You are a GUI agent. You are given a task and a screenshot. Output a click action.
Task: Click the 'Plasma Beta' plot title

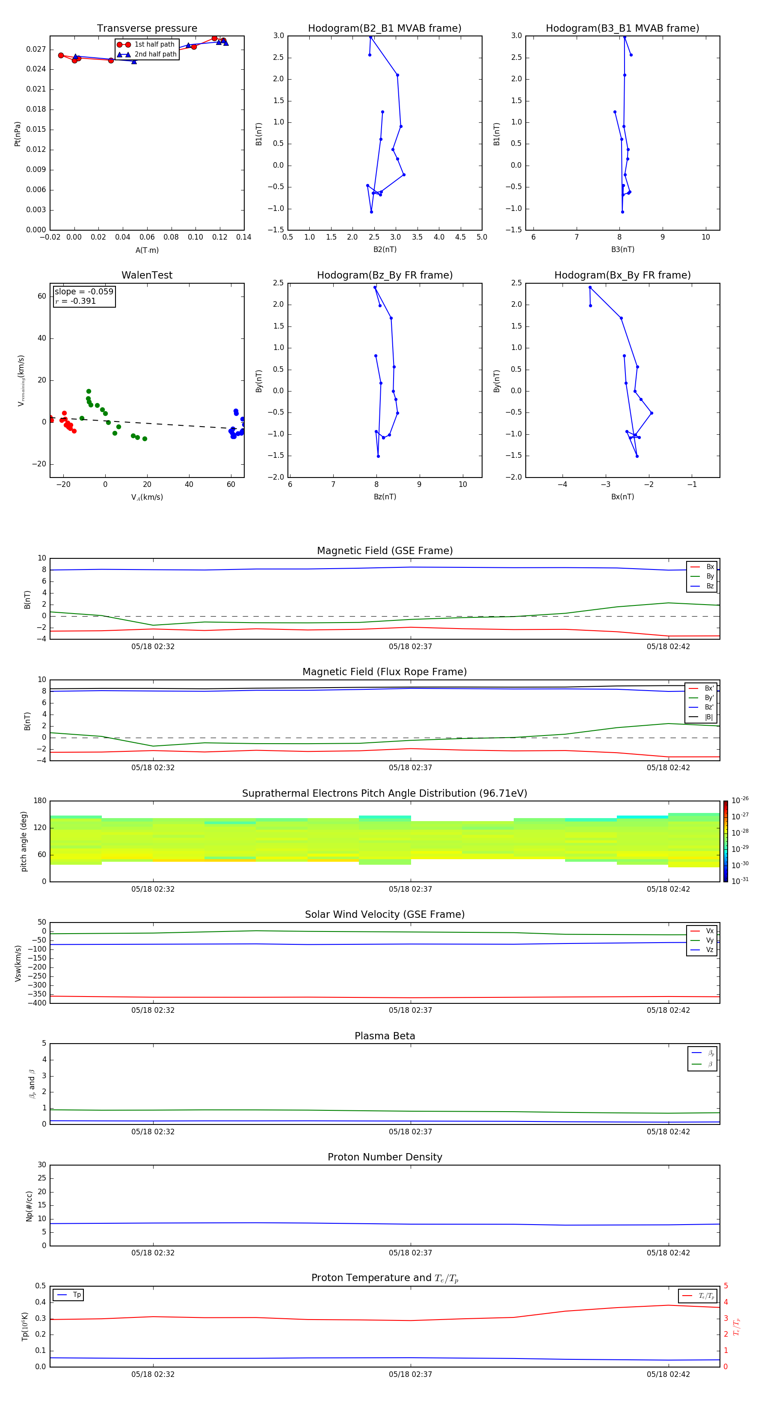[x=385, y=1036]
